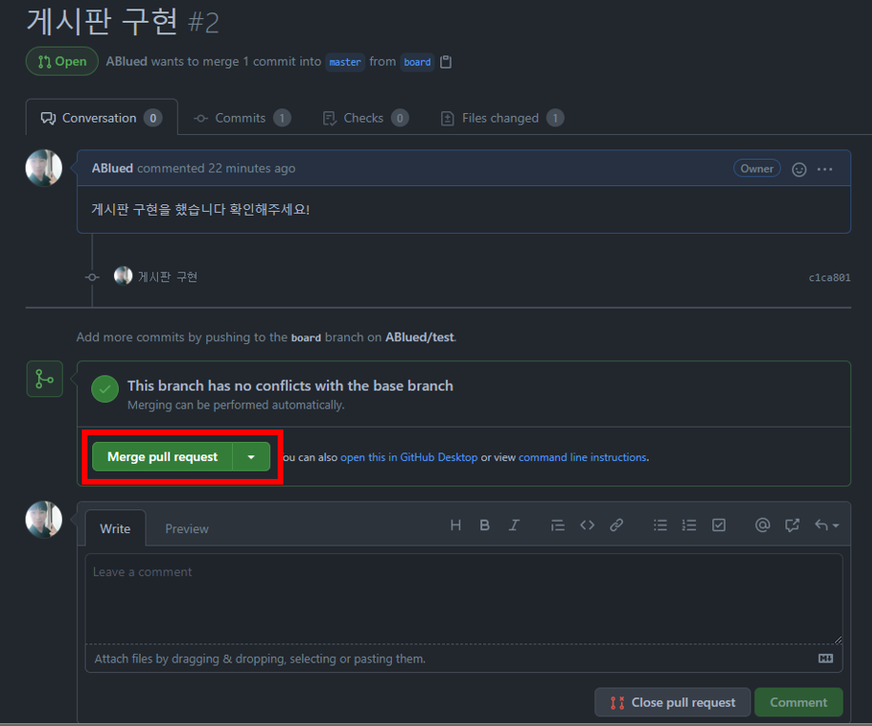Viewport: 872px width, 726px height.
Task: Switch to Preview tab in editor
Action: pyautogui.click(x=186, y=528)
